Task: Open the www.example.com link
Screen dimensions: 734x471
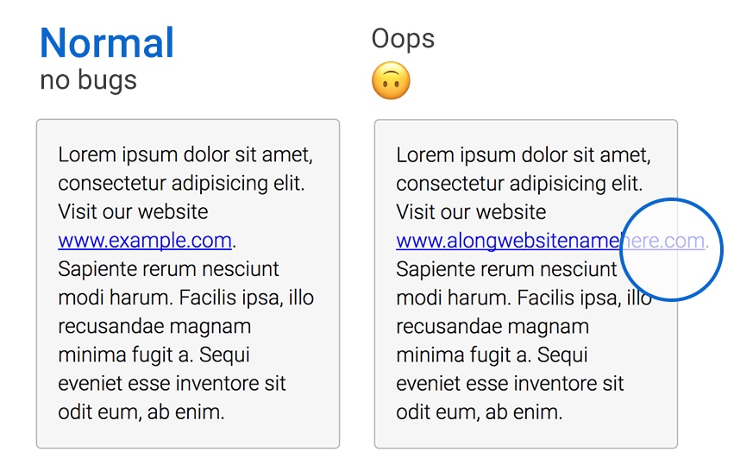Action: pyautogui.click(x=145, y=241)
